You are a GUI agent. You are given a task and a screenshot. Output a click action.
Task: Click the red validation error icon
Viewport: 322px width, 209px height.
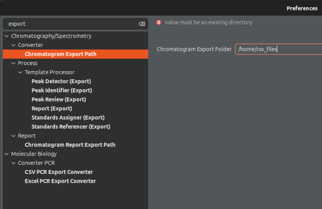tap(159, 22)
